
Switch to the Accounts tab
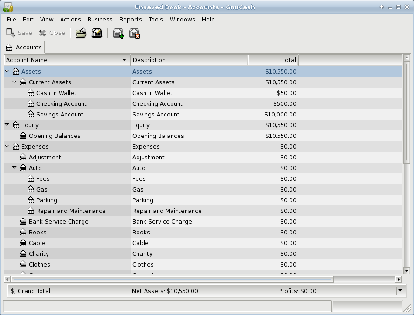(x=24, y=48)
